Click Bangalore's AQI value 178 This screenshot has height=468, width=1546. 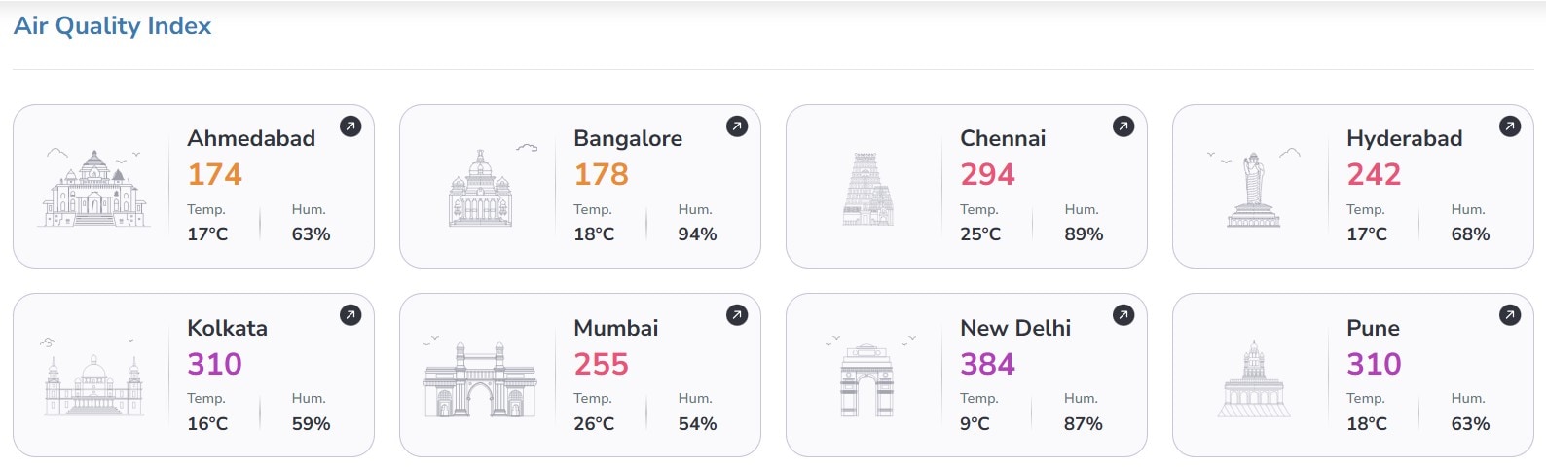601,174
